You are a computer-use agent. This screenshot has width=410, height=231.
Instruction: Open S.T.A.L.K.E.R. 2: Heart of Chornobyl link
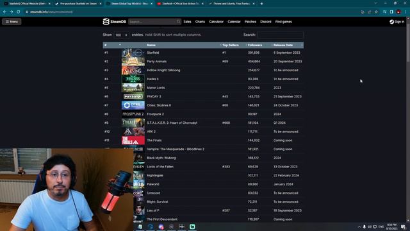[x=172, y=123]
